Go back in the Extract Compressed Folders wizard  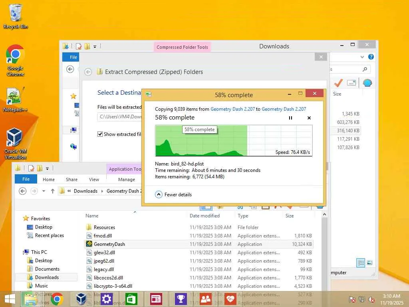[x=88, y=72]
